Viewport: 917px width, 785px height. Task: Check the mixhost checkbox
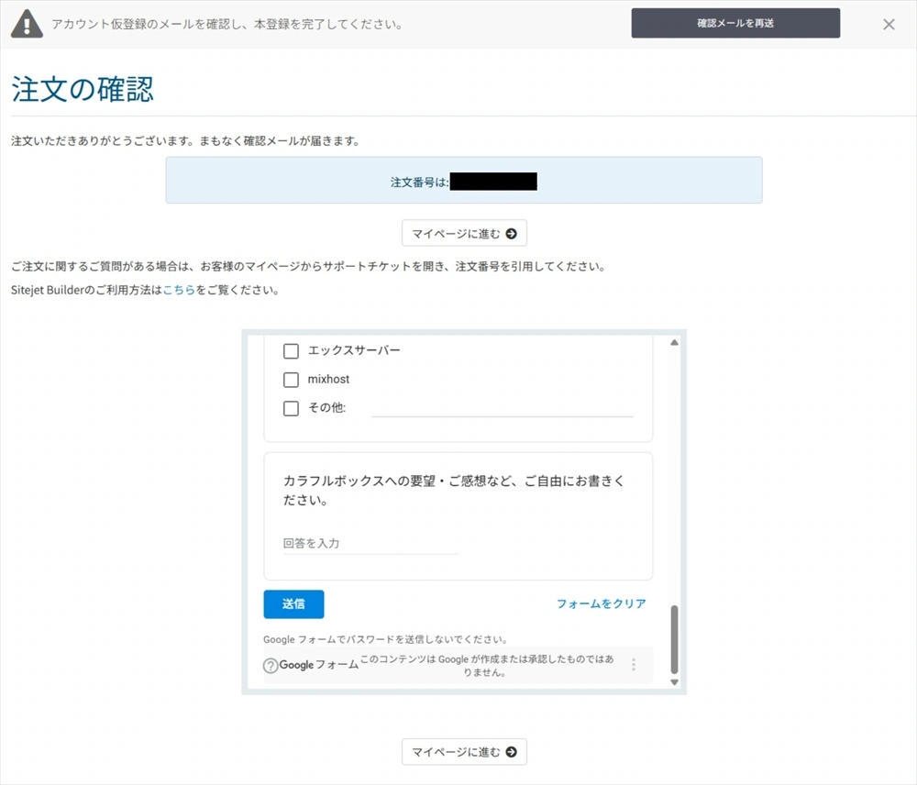(x=291, y=379)
